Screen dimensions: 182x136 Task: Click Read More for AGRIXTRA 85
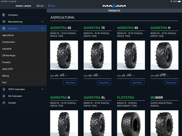click(x=137, y=82)
